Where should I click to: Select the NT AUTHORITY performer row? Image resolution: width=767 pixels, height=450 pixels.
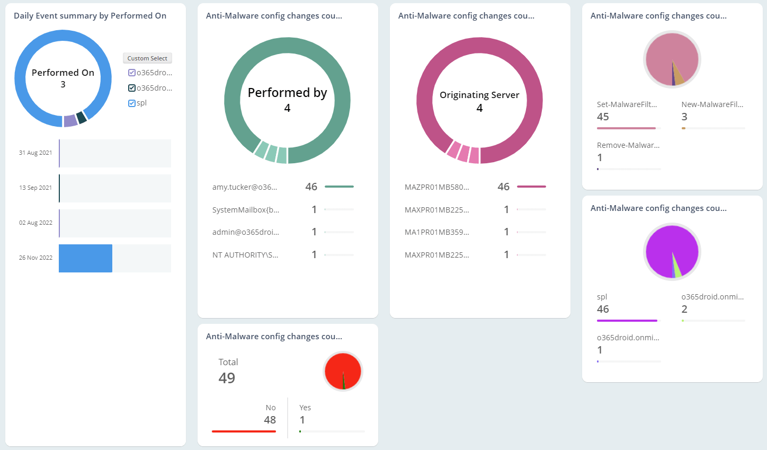245,255
